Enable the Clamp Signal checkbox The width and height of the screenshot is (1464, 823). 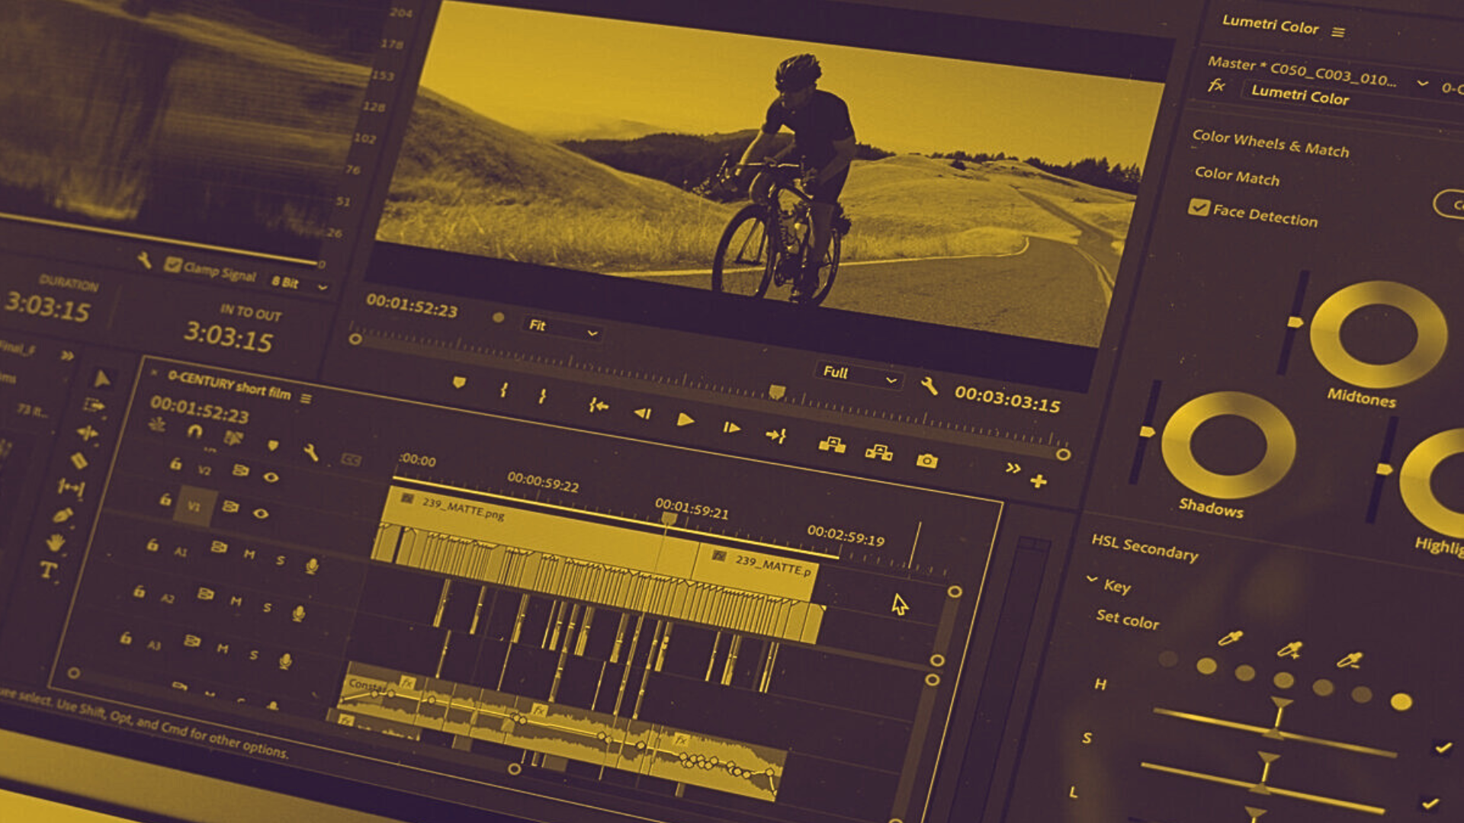point(173,264)
